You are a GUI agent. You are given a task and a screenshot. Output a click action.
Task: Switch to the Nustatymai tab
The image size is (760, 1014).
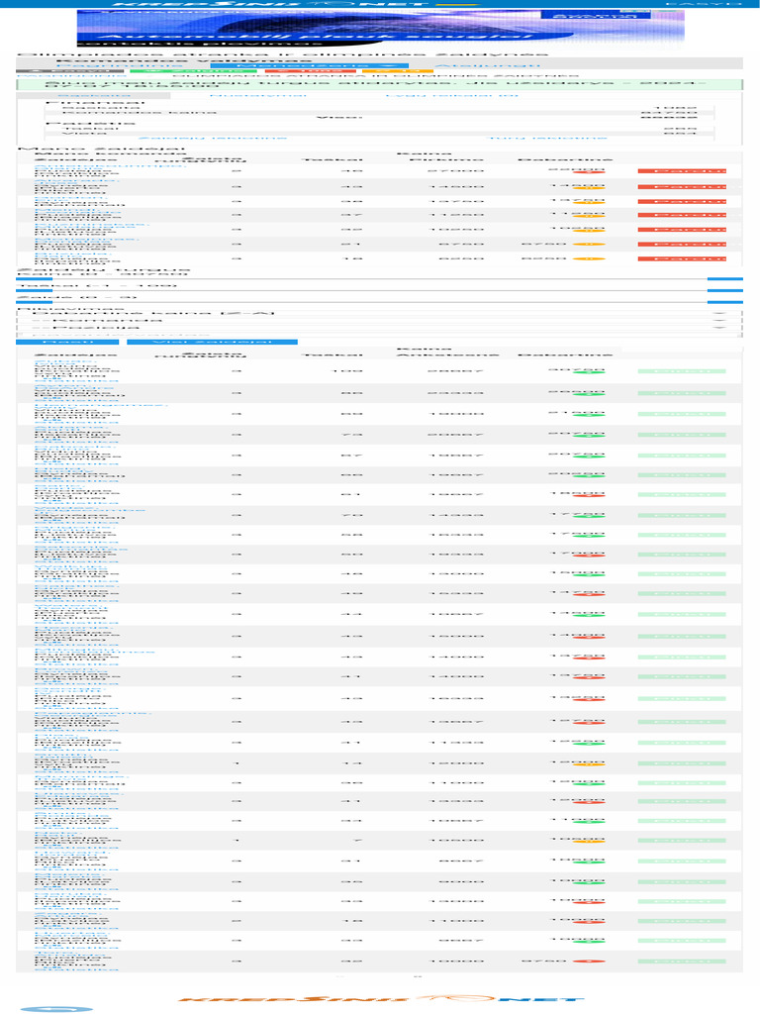[x=257, y=95]
